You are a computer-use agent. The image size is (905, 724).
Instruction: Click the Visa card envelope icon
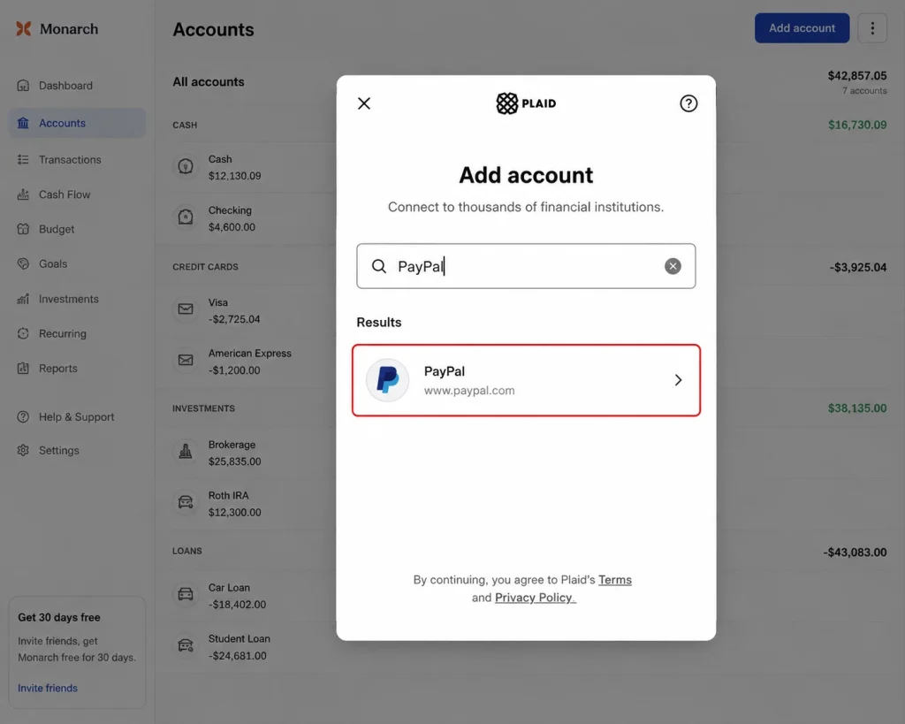(186, 309)
